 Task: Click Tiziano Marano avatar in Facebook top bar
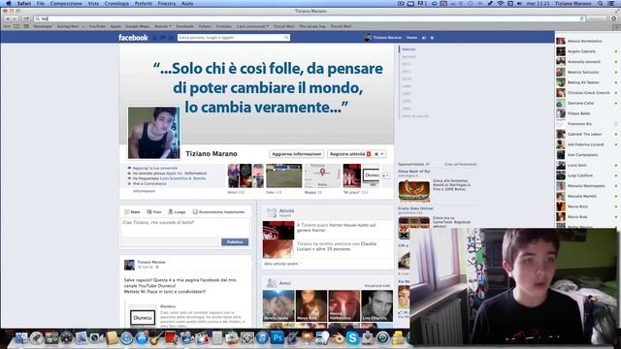tap(368, 38)
